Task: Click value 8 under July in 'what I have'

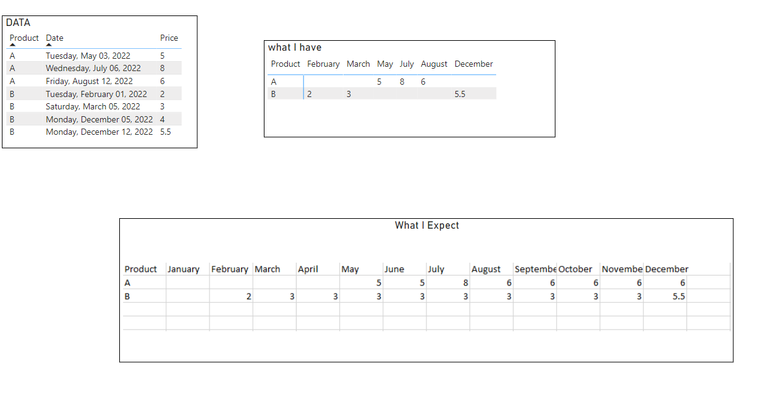Action: point(402,82)
